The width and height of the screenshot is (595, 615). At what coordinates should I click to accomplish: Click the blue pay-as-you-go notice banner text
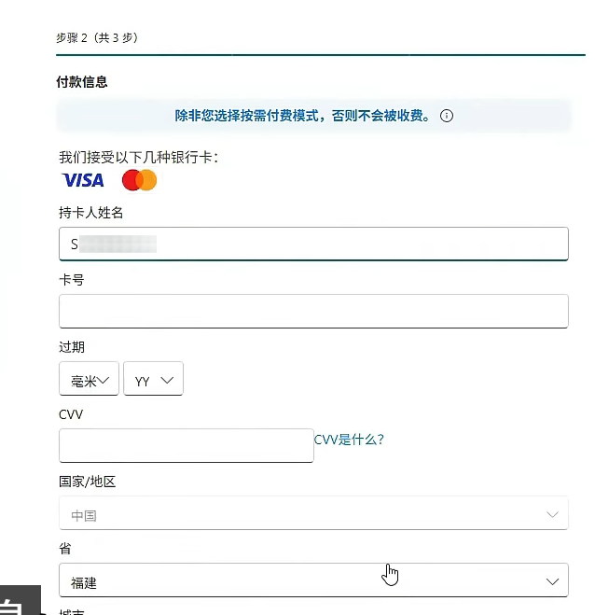303,116
